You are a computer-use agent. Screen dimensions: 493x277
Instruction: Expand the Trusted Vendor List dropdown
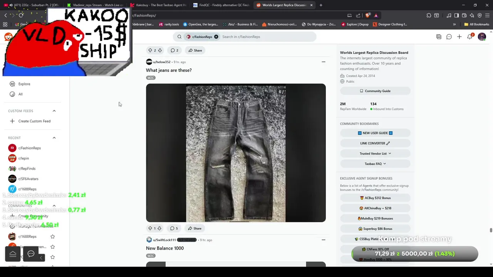coord(375,154)
